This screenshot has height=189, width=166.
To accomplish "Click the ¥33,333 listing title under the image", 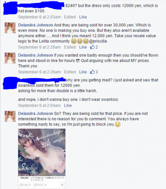I will click(42, 179).
